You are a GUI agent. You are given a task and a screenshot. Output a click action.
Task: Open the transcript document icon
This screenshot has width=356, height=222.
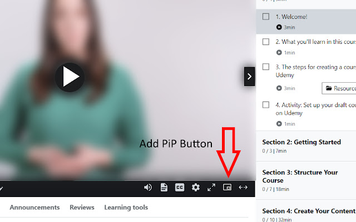click(x=164, y=188)
